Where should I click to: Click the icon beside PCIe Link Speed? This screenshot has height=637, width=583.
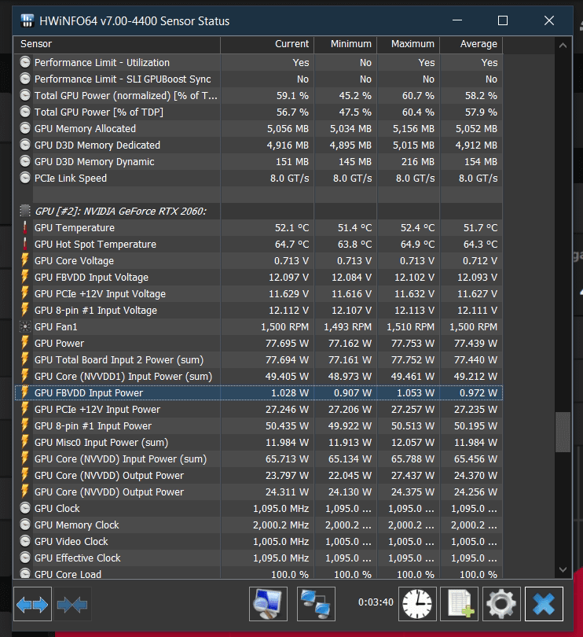coord(25,178)
